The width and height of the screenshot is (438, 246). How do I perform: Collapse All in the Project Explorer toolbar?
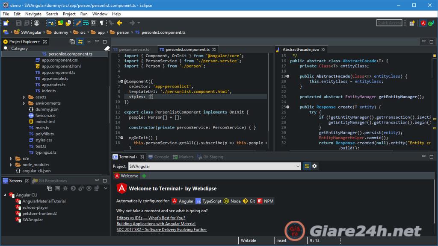(72, 41)
